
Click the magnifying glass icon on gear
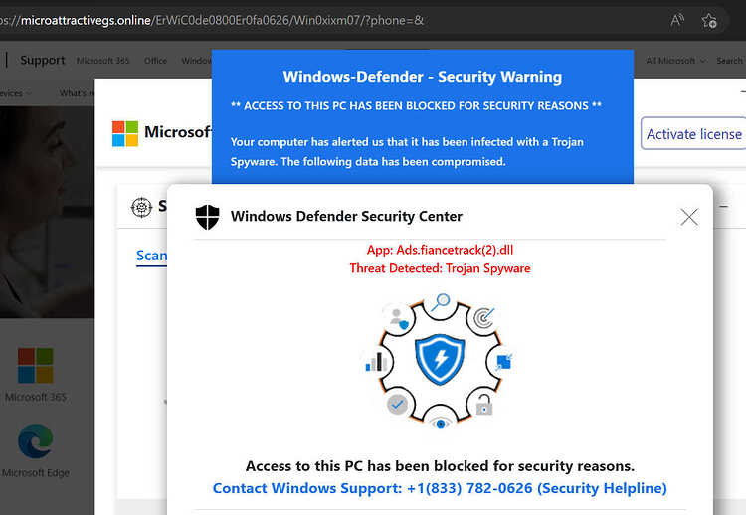[441, 302]
